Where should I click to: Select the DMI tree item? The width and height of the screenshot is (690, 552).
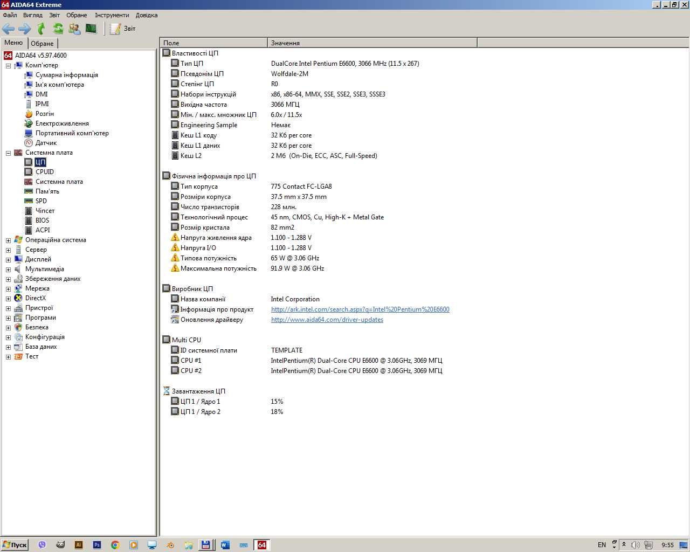point(42,94)
